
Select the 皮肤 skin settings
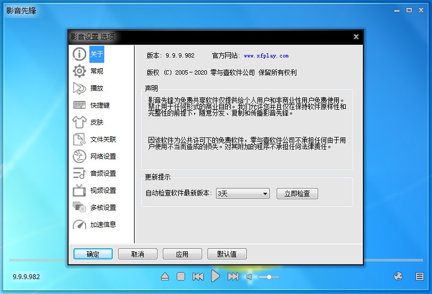[96, 123]
